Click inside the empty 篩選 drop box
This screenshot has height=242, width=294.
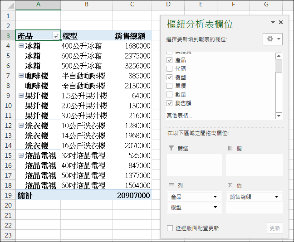click(194, 165)
